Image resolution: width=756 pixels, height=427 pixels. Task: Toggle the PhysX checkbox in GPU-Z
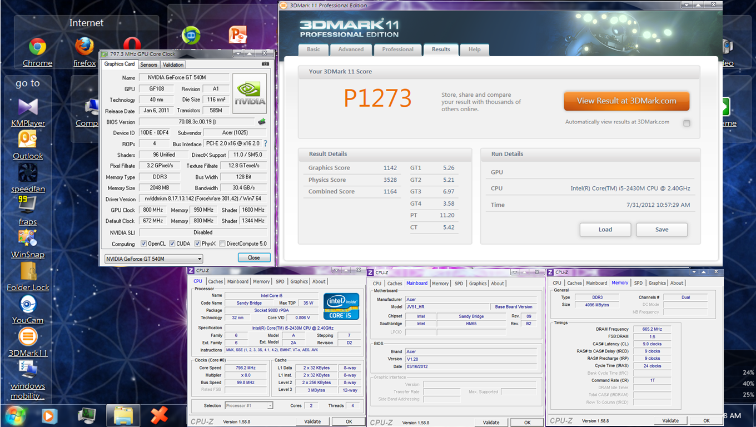click(197, 244)
